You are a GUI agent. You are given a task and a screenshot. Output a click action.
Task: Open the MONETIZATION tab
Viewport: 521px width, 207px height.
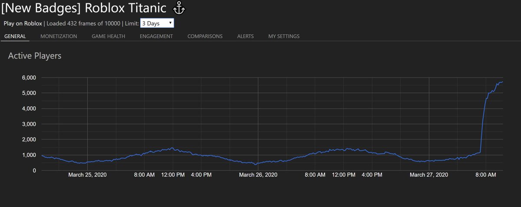pos(59,36)
